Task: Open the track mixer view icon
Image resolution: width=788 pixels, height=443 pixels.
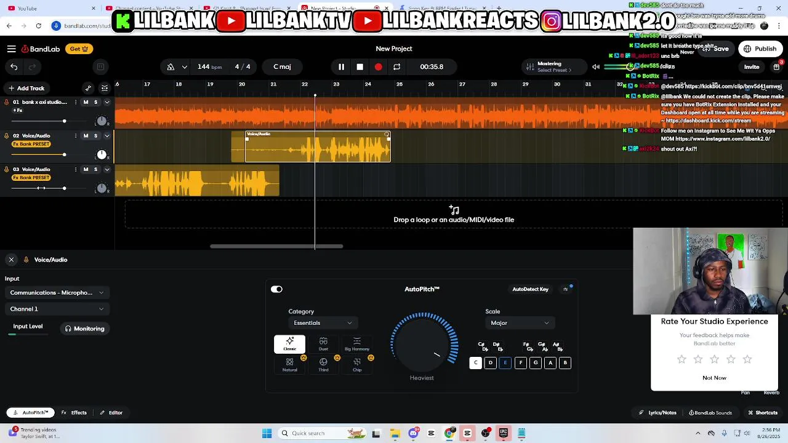Action: (x=105, y=88)
